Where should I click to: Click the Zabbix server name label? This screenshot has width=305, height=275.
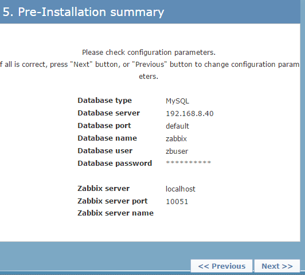pyautogui.click(x=116, y=213)
